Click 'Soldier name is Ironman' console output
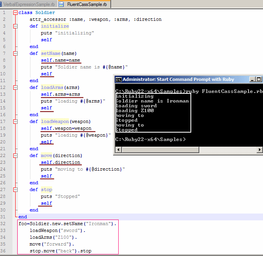The height and width of the screenshot is (256, 263). 152,101
